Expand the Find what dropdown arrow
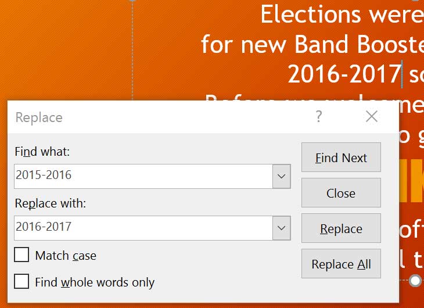 point(282,176)
